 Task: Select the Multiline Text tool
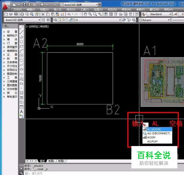pos(22,112)
